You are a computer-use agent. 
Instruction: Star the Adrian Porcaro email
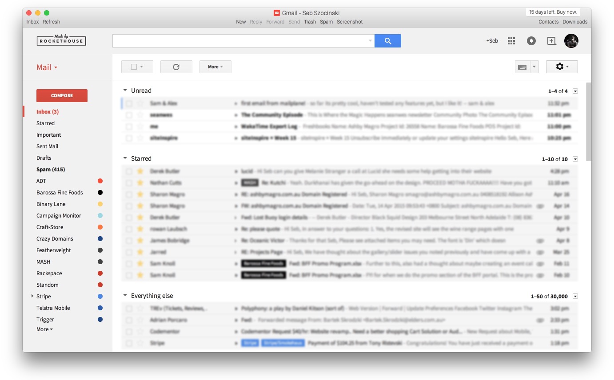coord(140,320)
